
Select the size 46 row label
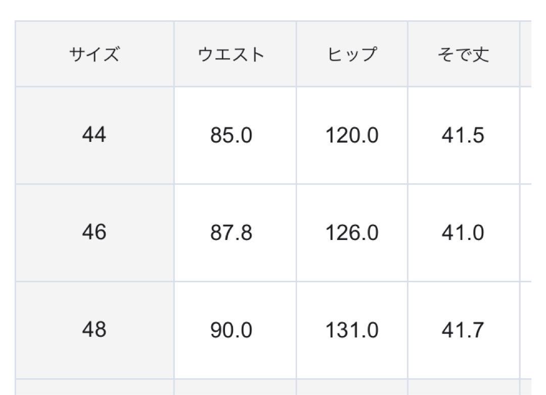[95, 232]
